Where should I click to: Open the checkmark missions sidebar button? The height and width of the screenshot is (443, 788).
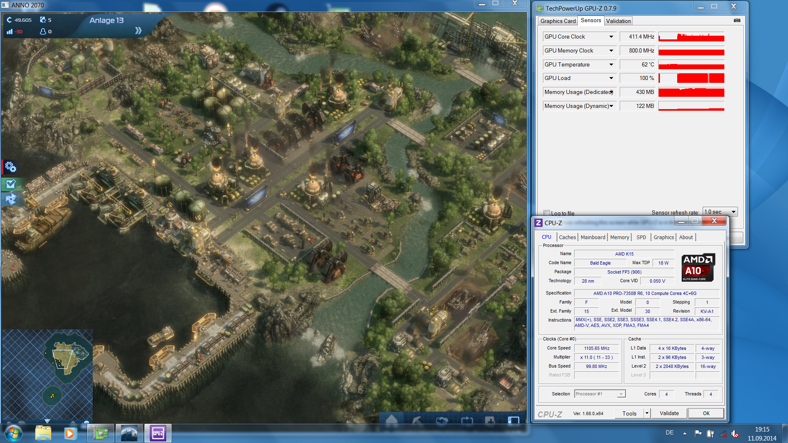pyautogui.click(x=11, y=184)
